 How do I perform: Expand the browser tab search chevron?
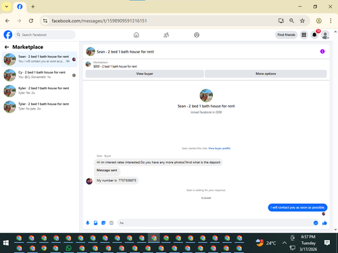(x=7, y=7)
